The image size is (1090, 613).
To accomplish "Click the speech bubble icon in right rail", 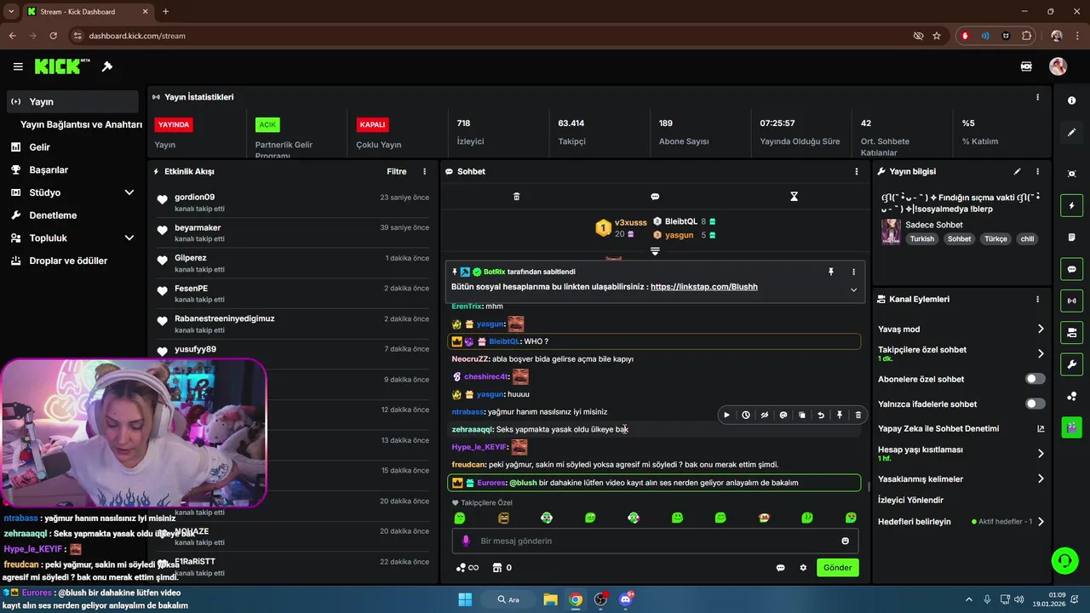I will point(1071,269).
